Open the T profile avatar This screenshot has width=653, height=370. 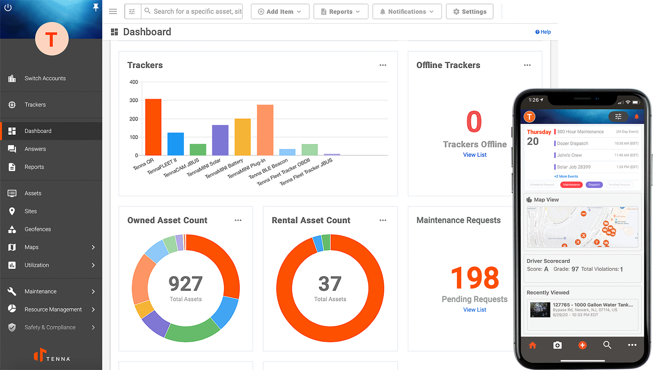click(52, 39)
